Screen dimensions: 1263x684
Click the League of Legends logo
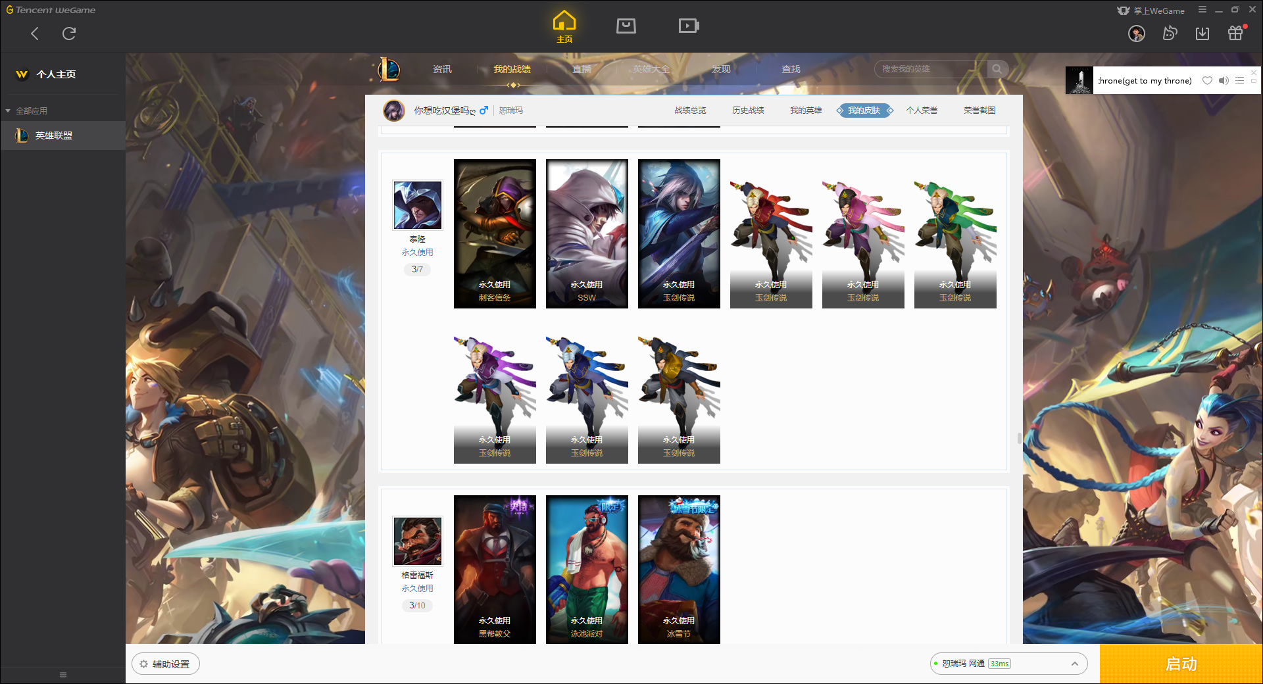pyautogui.click(x=389, y=69)
